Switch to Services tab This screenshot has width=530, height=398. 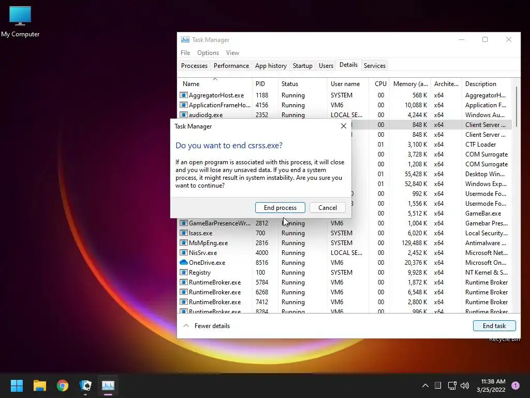(375, 66)
